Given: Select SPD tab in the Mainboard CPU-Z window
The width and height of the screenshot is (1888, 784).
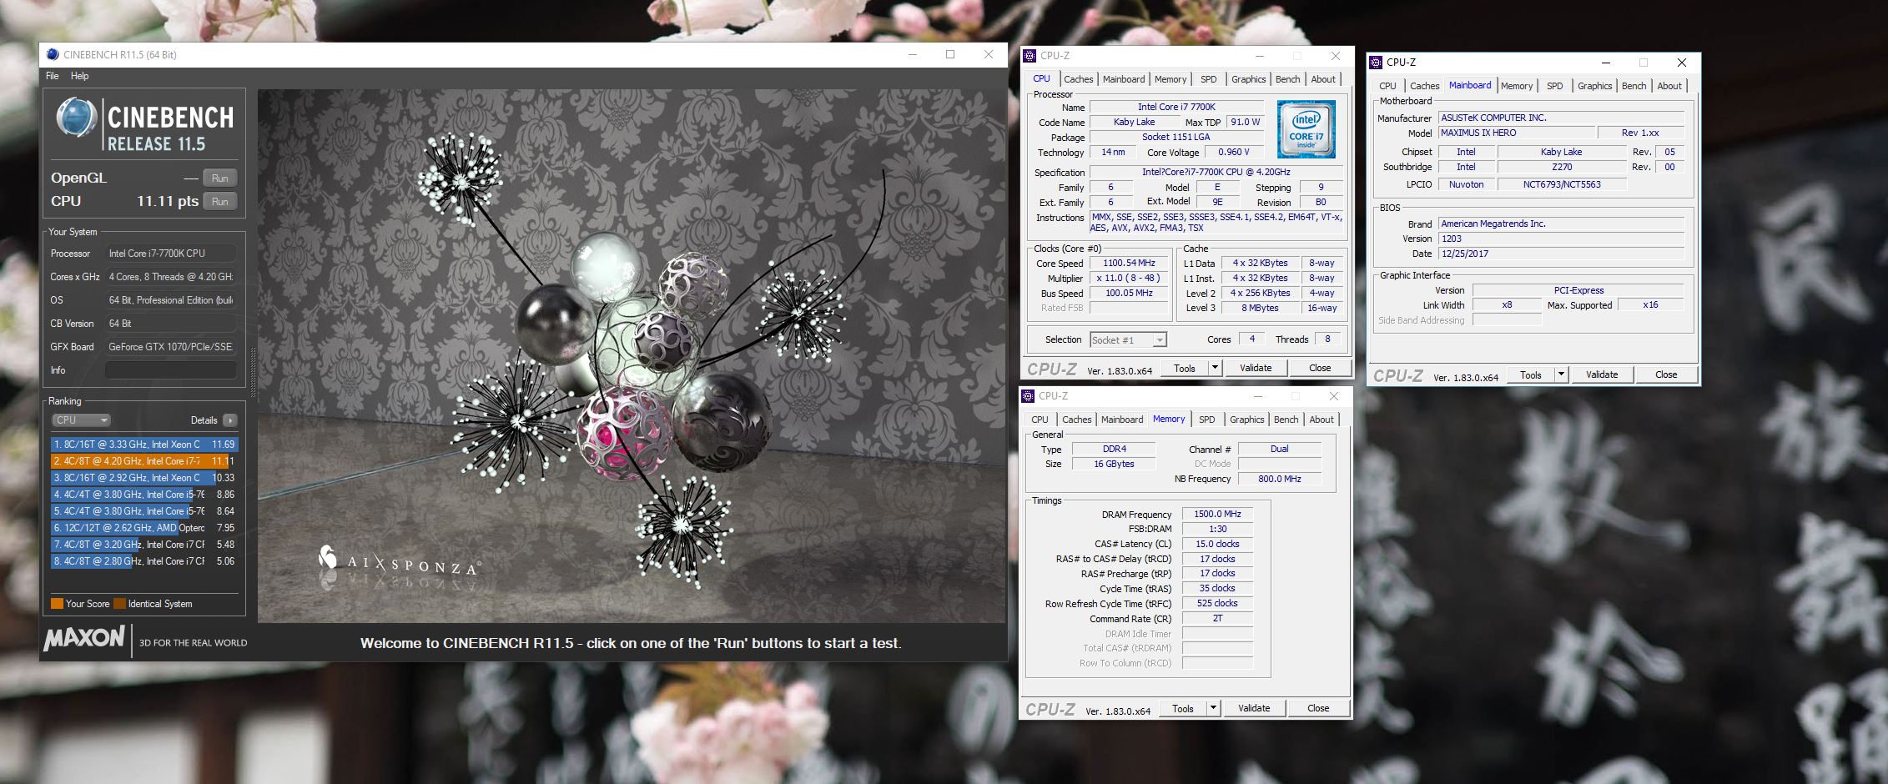Looking at the screenshot, I should [1554, 86].
